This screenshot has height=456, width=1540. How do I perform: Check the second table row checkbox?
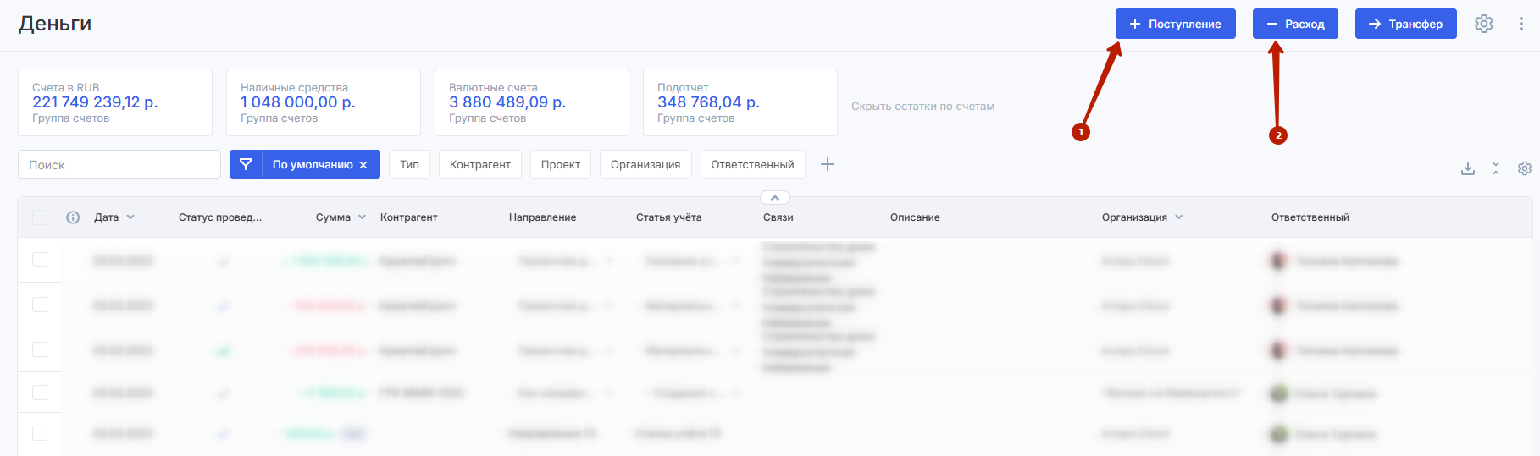[x=40, y=305]
